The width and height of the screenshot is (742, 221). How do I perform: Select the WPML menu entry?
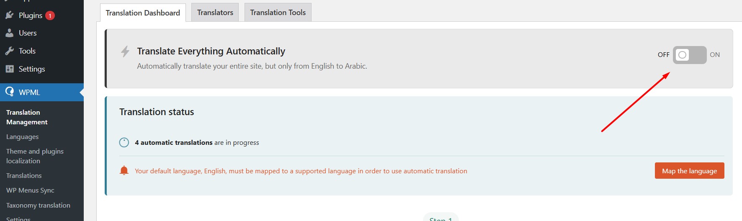(x=42, y=92)
